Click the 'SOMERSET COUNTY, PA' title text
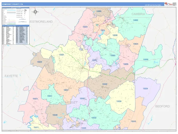Image resolution: width=178 pixels, height=134 pixels. click(13, 4)
